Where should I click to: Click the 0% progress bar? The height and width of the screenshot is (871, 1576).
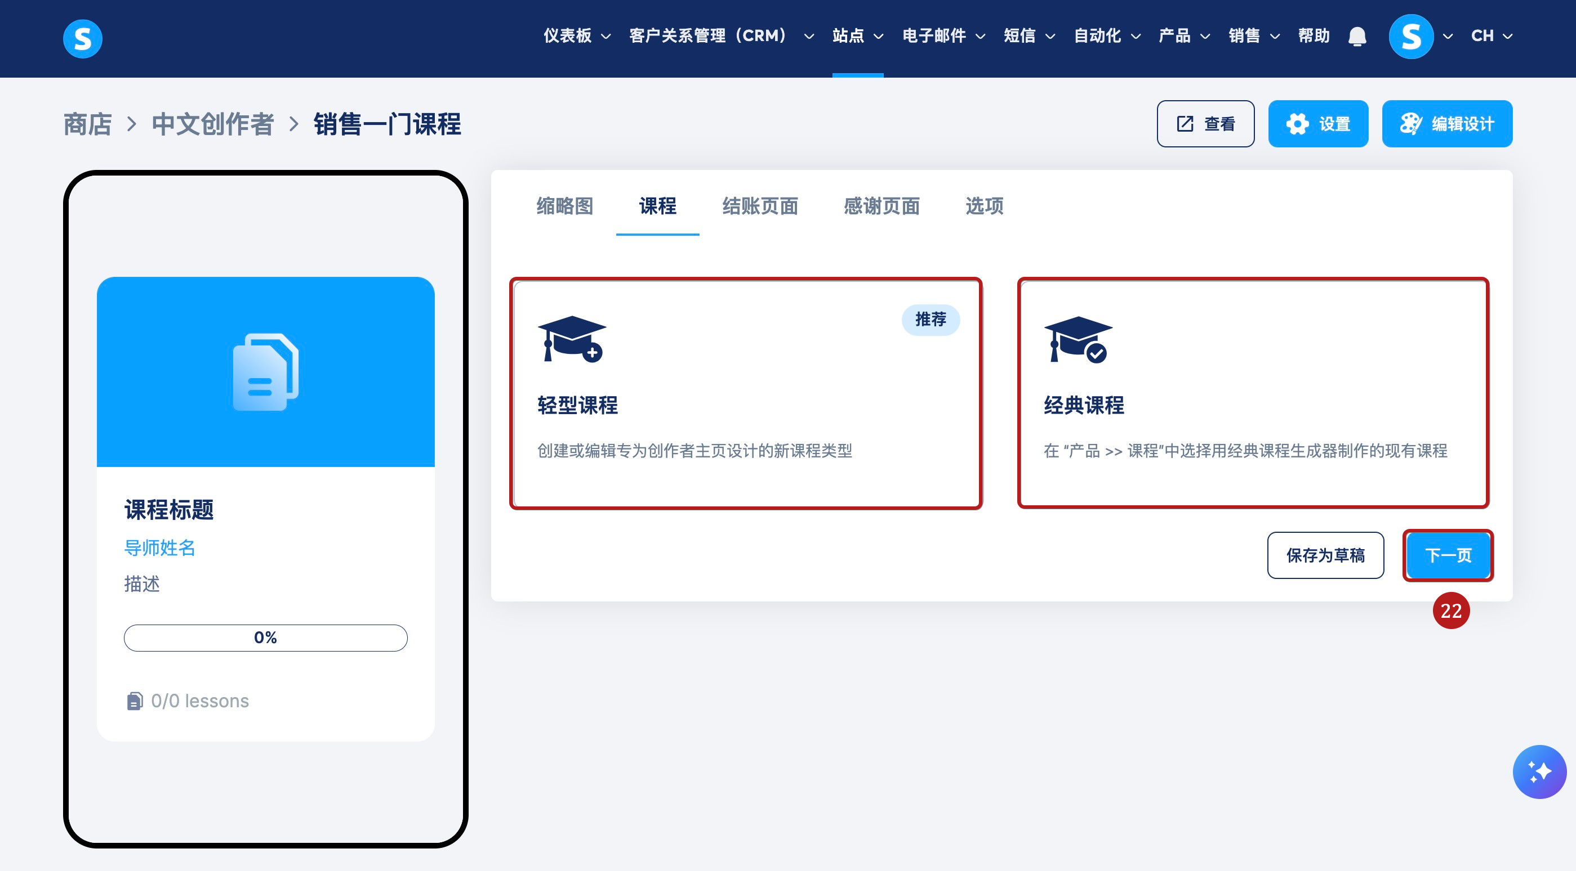tap(265, 637)
